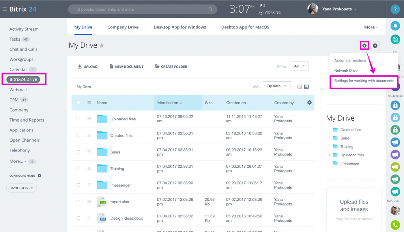Click the My Drive breadcrumb
Viewport: 404px width, 232px height.
click(x=84, y=87)
